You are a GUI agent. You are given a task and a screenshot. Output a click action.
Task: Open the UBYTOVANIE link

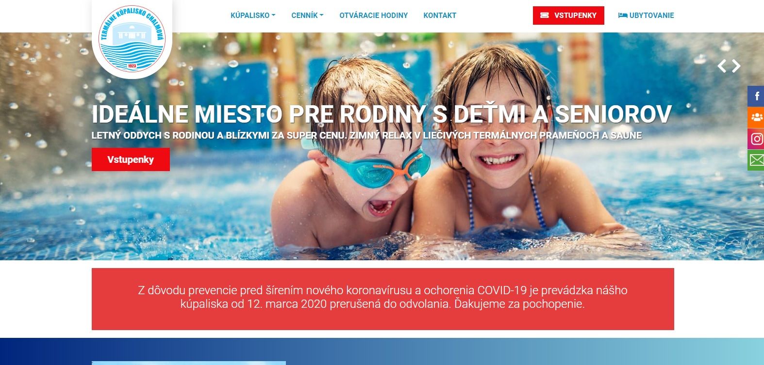pos(646,16)
